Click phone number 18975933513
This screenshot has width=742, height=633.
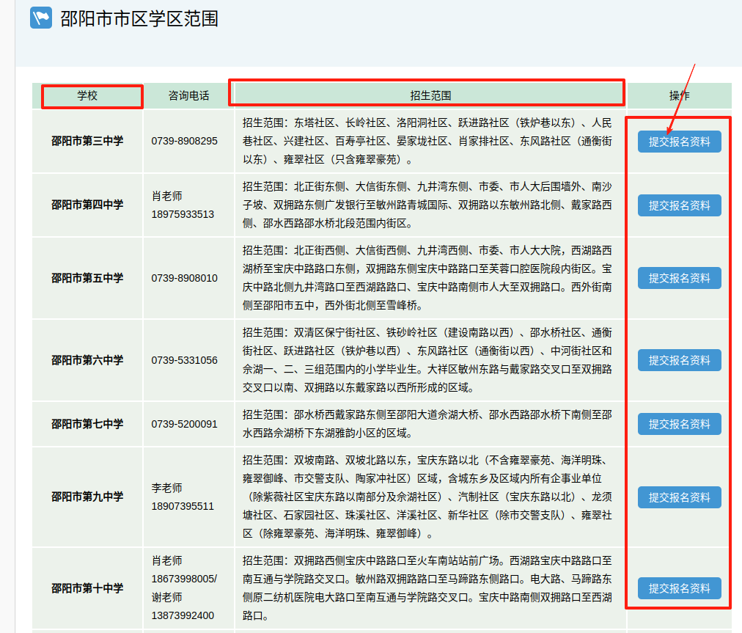(x=183, y=214)
